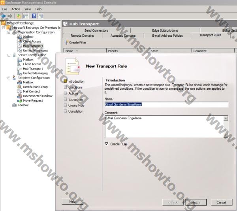Collapse Microsoft Exchange On-Premises node

(x=4, y=28)
